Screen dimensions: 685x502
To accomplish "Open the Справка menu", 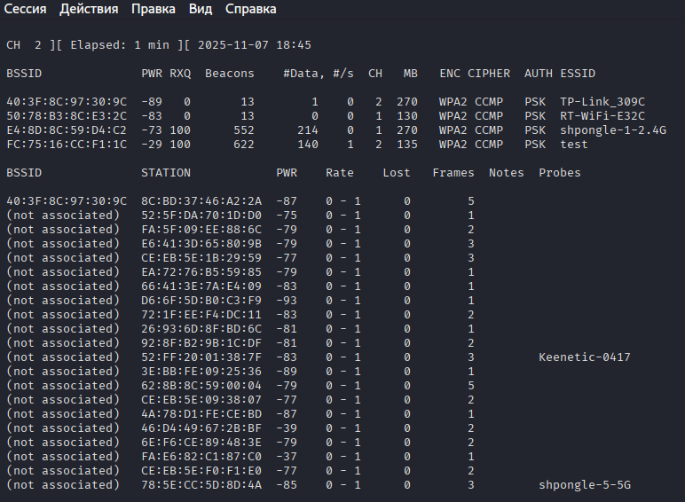I will (x=250, y=9).
